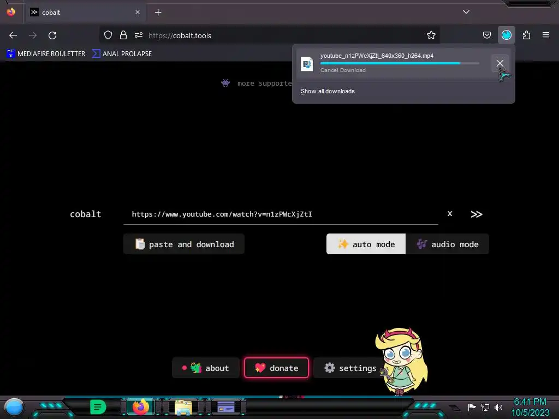The width and height of the screenshot is (559, 419).
Task: Click the Firefox taskbar icon
Action: tap(140, 407)
